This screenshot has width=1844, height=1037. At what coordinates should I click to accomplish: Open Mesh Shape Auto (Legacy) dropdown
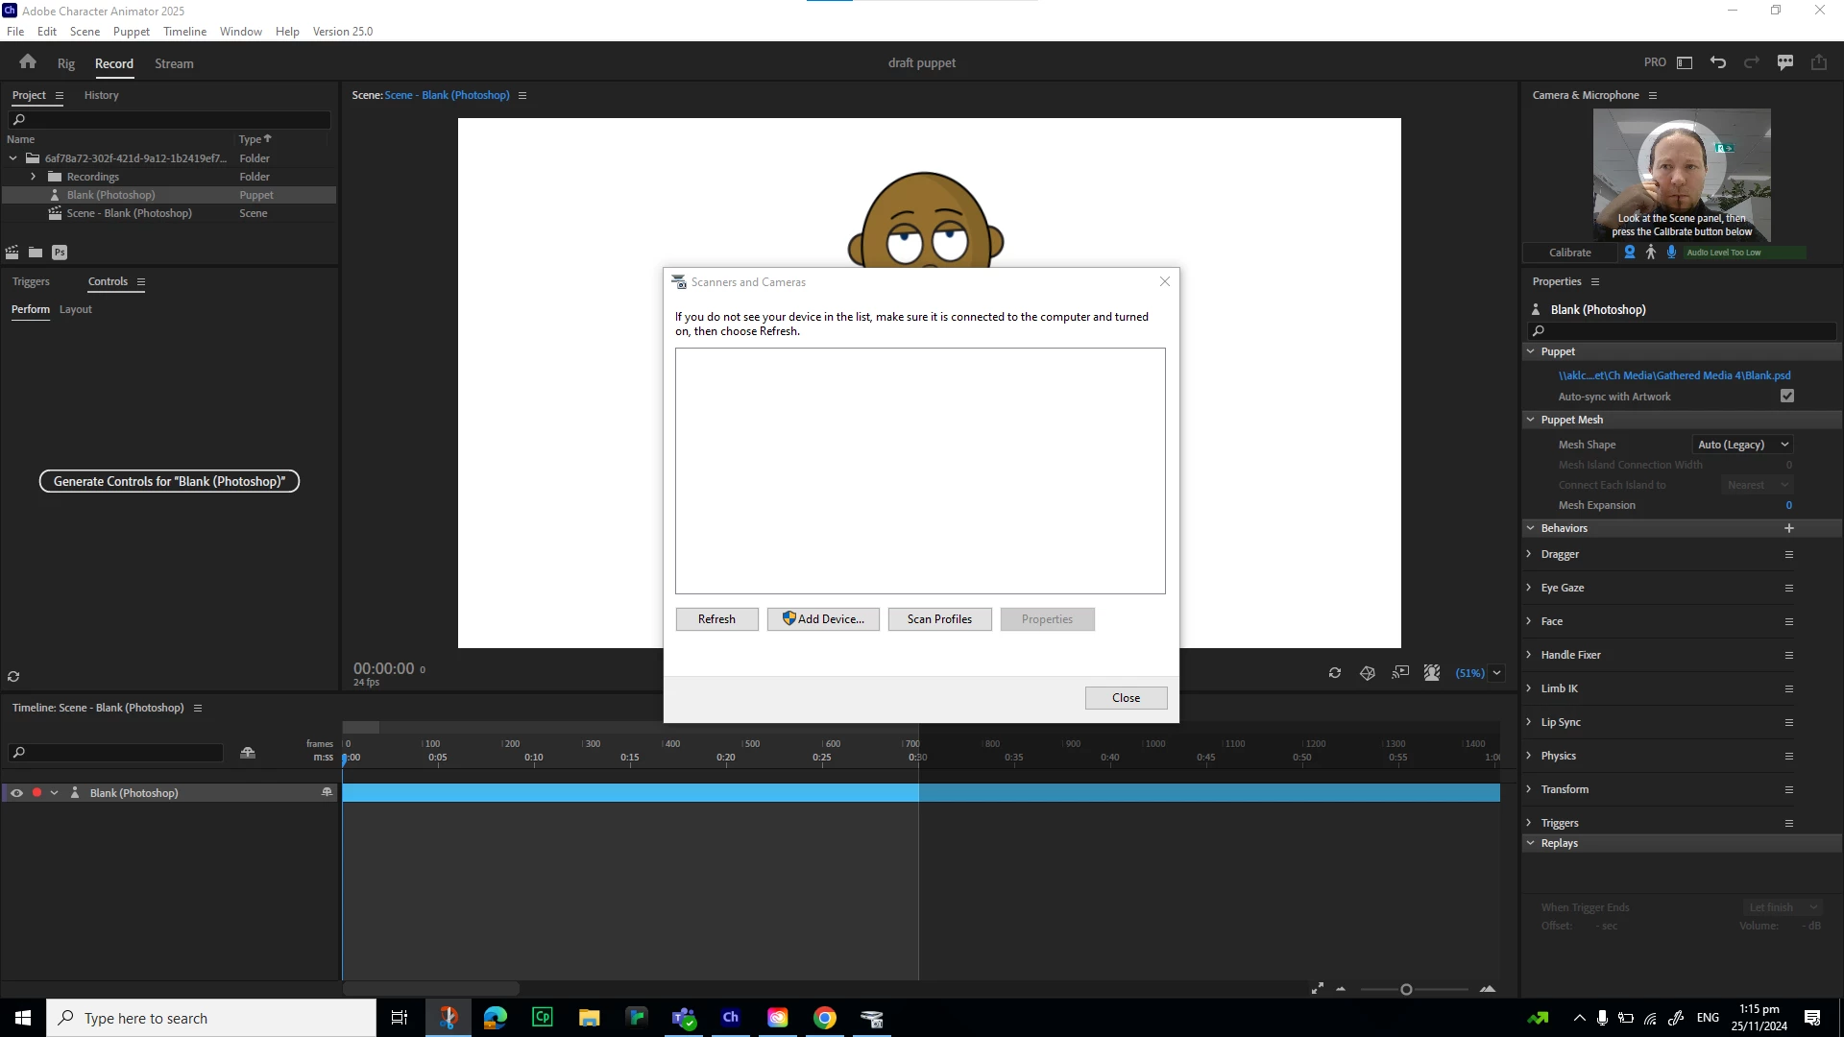(x=1743, y=445)
